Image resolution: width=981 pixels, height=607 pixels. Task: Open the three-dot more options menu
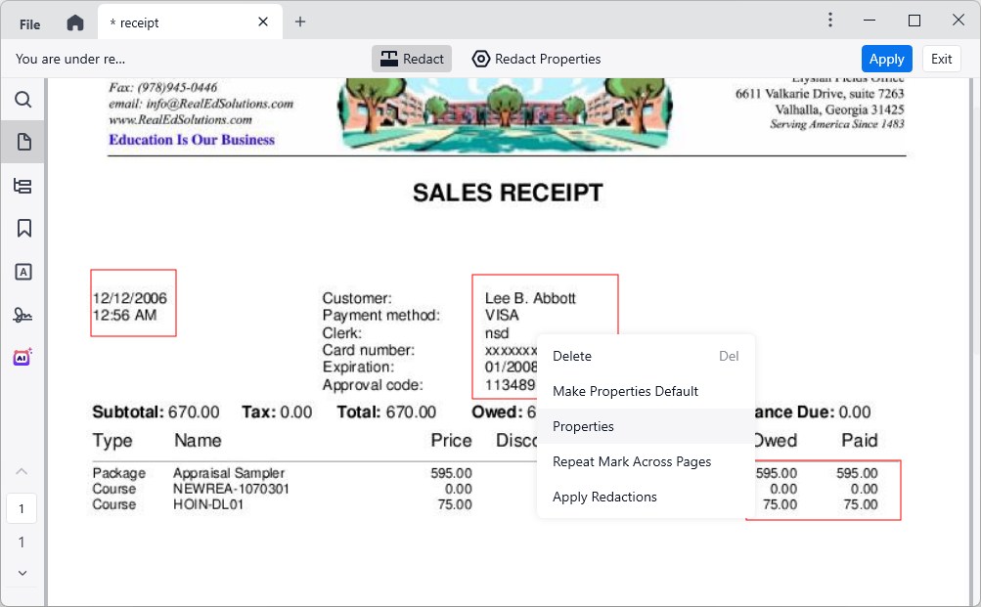829,21
